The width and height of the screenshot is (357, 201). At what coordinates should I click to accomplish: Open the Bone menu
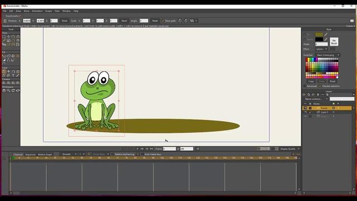click(x=26, y=11)
